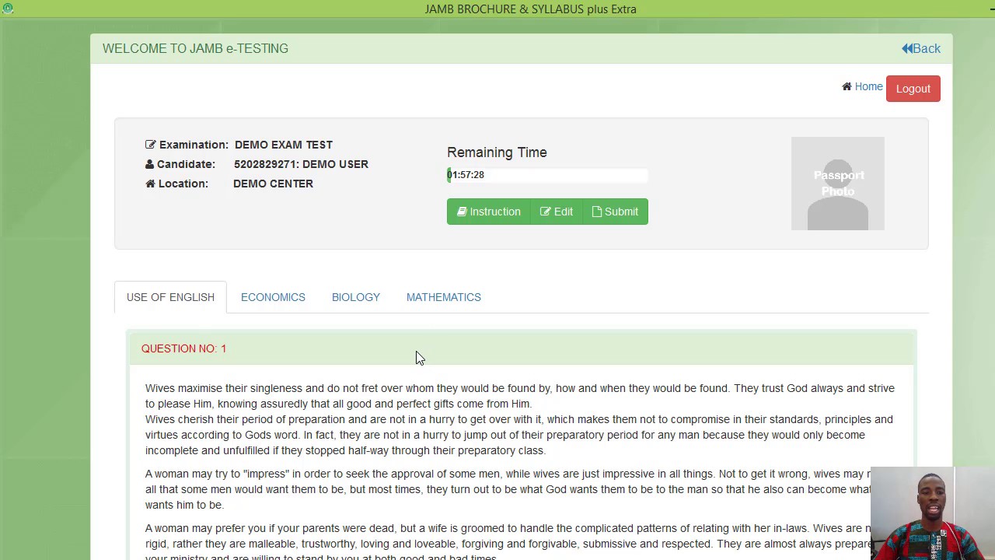The height and width of the screenshot is (560, 995).
Task: Click the Logout button
Action: (x=913, y=89)
